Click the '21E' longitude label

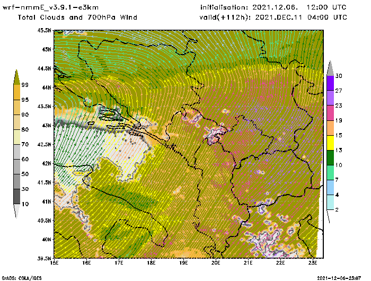tap(248, 263)
